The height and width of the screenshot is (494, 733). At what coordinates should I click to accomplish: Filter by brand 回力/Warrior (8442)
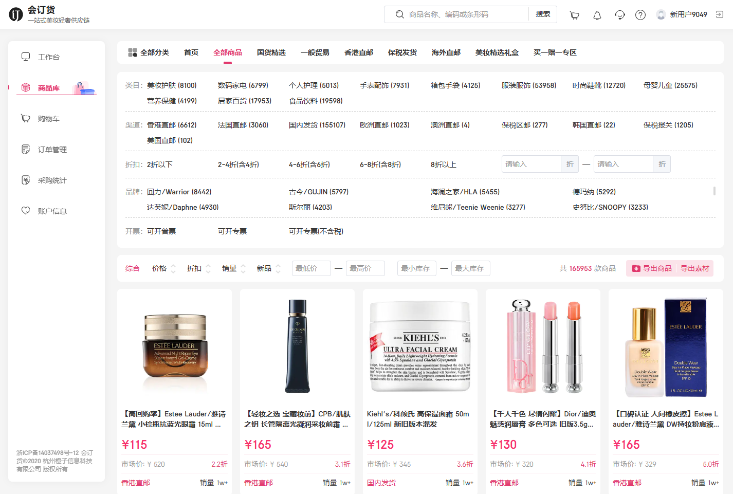[x=179, y=192]
